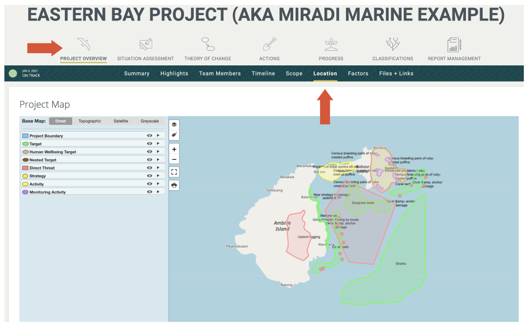Expand the Strategy layer arrow
Screen dimensions: 527x328
coord(158,176)
